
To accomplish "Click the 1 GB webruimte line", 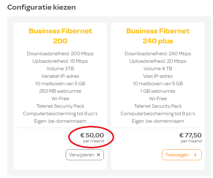I will [x=158, y=91].
